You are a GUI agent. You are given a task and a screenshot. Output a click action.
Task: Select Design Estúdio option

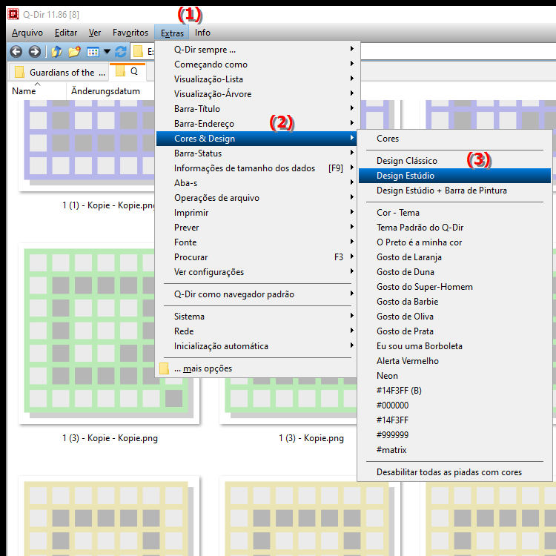pos(454,176)
